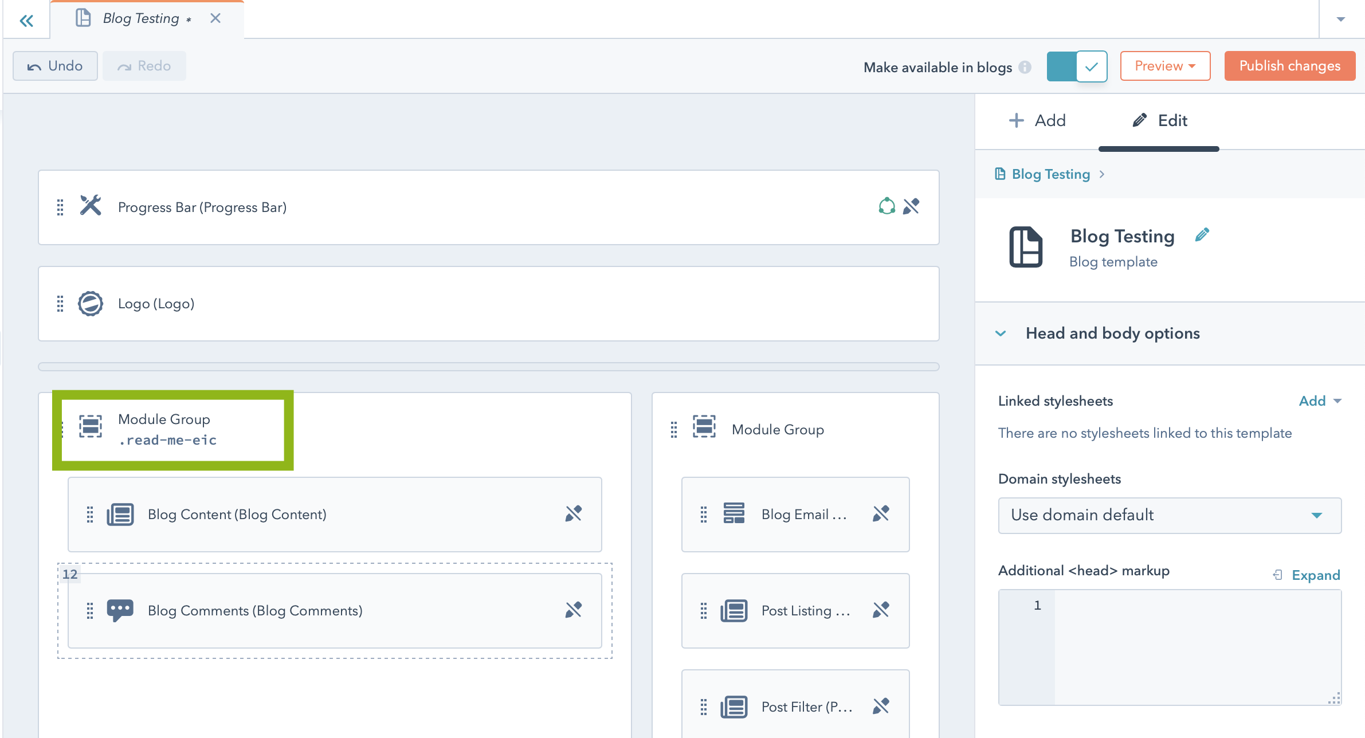The height and width of the screenshot is (738, 1365).
Task: Rename template with the pencil icon
Action: (x=1202, y=234)
